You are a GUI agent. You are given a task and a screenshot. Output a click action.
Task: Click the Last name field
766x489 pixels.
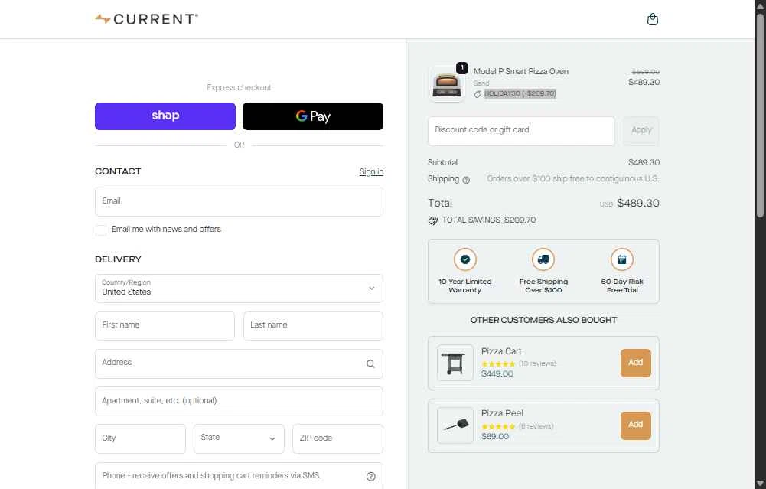[x=313, y=326]
